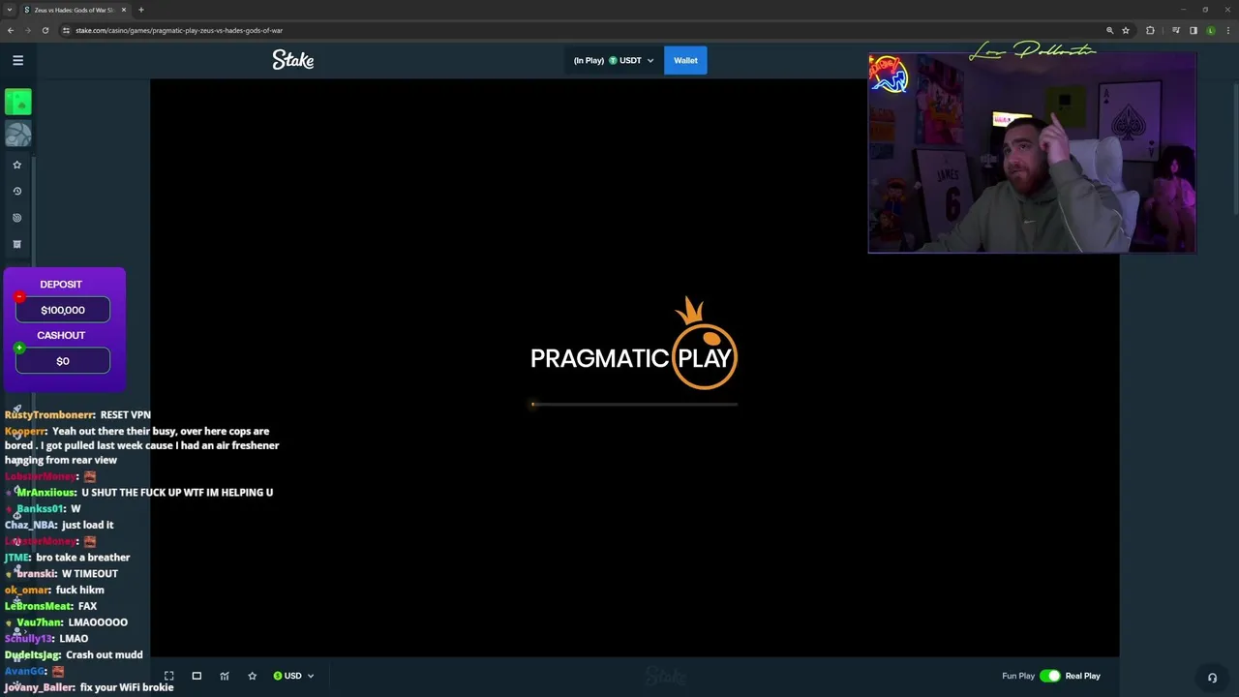Click chat message 'Crash out mudd'
Viewport: 1239px width, 697px height.
click(104, 655)
